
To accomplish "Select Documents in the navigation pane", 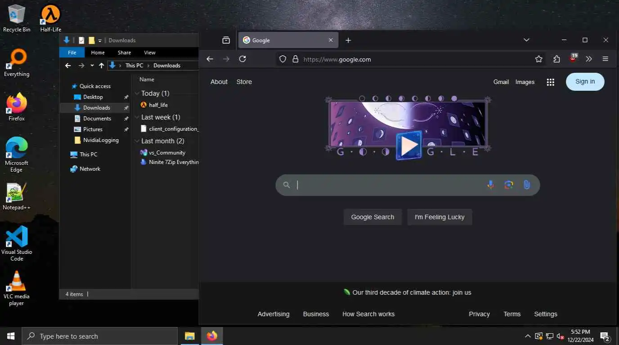I will pyautogui.click(x=97, y=119).
